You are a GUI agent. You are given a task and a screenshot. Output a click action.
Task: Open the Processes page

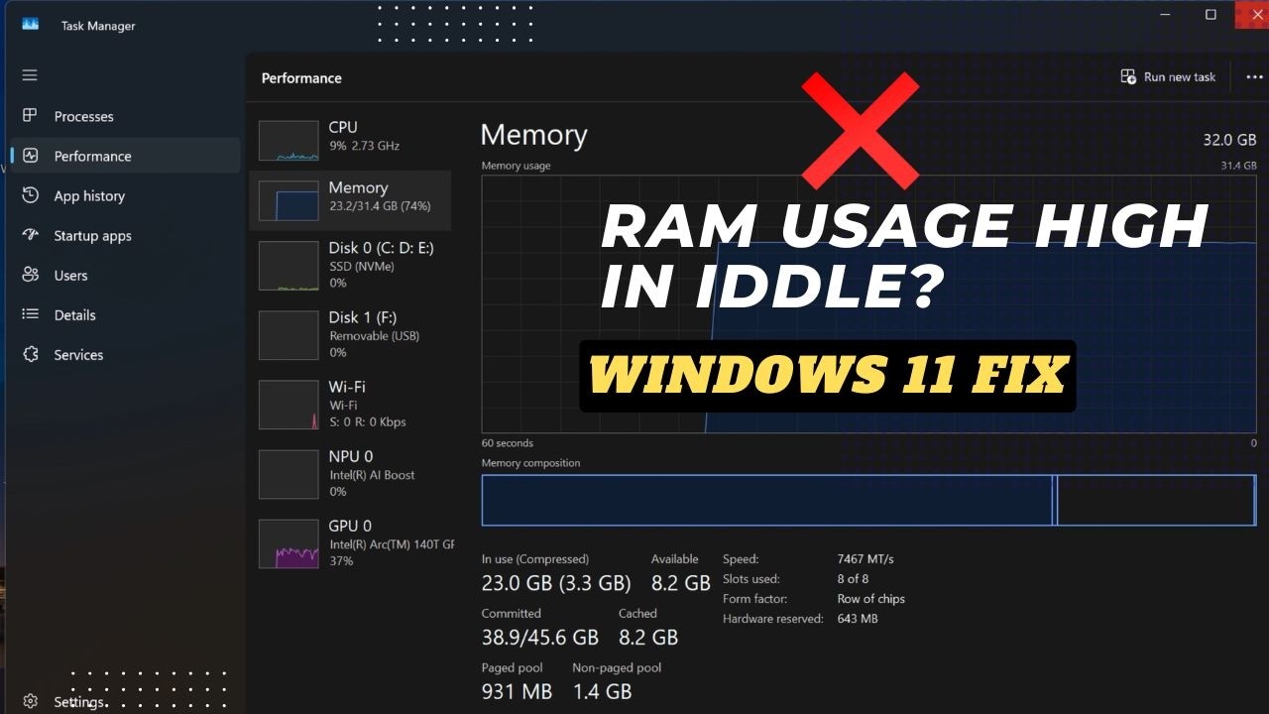(x=125, y=116)
